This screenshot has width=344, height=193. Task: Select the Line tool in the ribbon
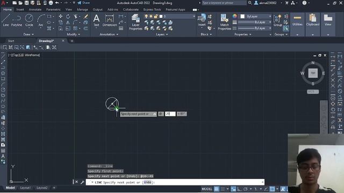tap(6, 20)
